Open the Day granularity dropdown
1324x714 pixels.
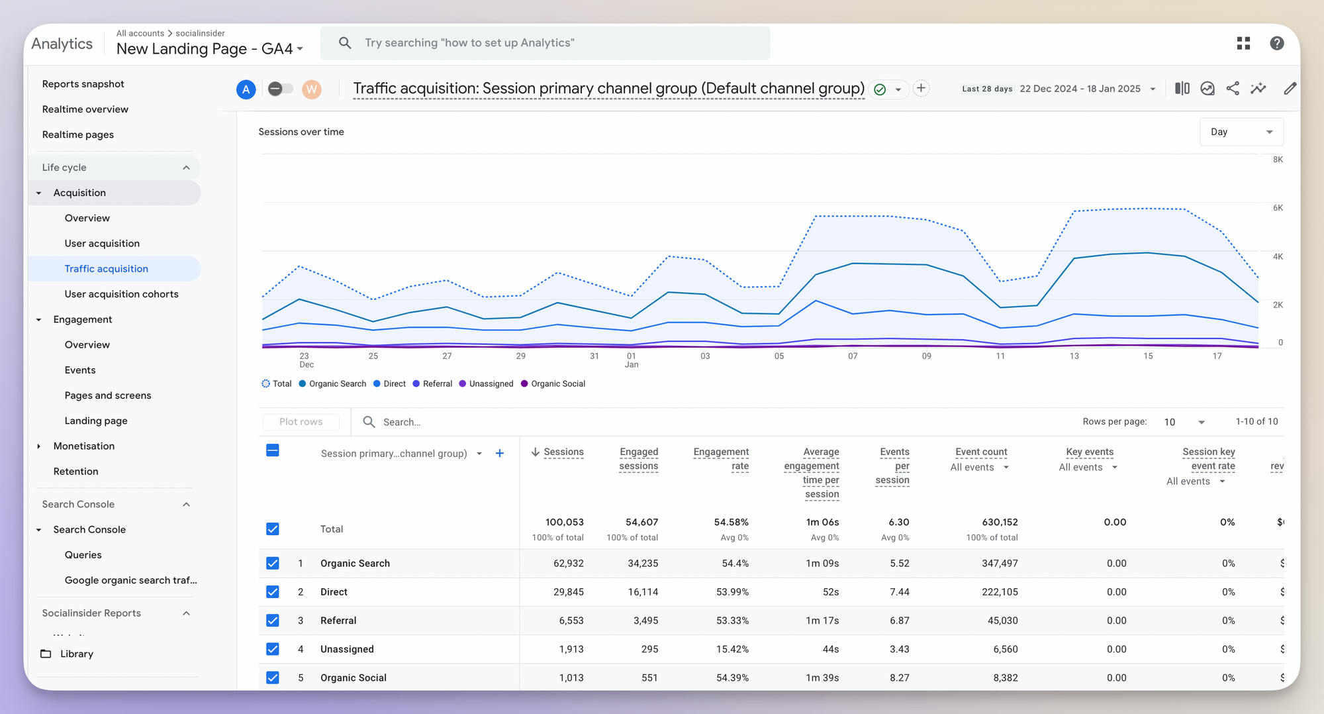(x=1241, y=132)
